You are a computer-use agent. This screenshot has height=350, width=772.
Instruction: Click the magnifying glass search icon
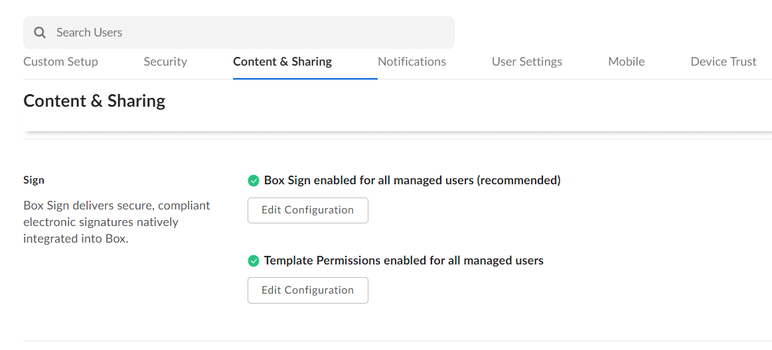tap(40, 32)
